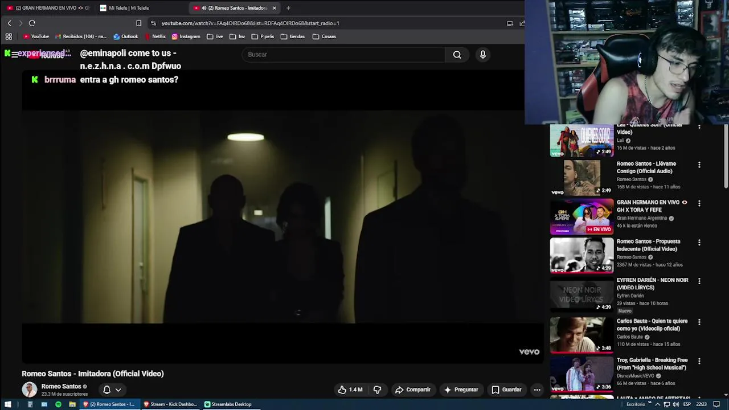
Task: Open Breaking Free video thumbnail
Action: tap(581, 374)
